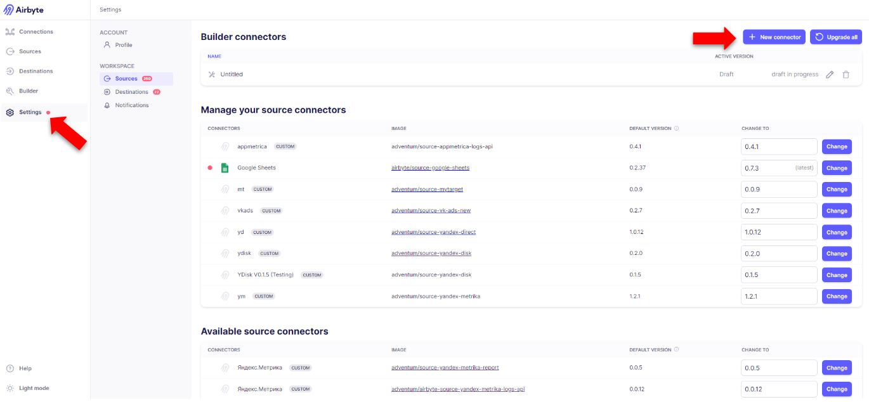Viewport: 869px width, 402px height.
Task: Focus the ym version input showing 1.2.1
Action: pos(779,296)
